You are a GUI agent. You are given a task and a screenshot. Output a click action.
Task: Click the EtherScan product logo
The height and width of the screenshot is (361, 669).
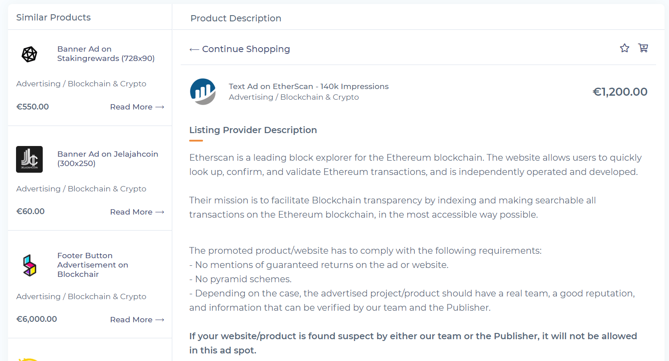[x=203, y=92]
